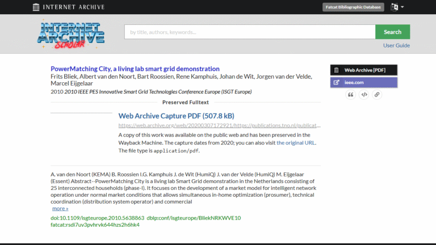Open the User Guide link
Viewport: 436px width, 245px height.
pos(396,45)
